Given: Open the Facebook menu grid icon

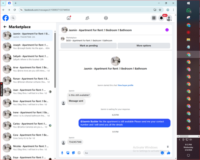Looking at the screenshot, I should coord(154,18).
